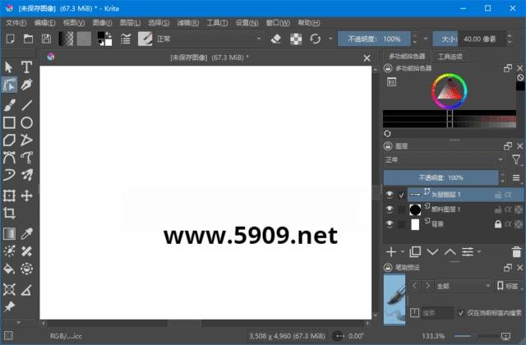Screen dimensions: 526x345
Task: Choose the Rectangle shape tool
Action: (x=9, y=122)
